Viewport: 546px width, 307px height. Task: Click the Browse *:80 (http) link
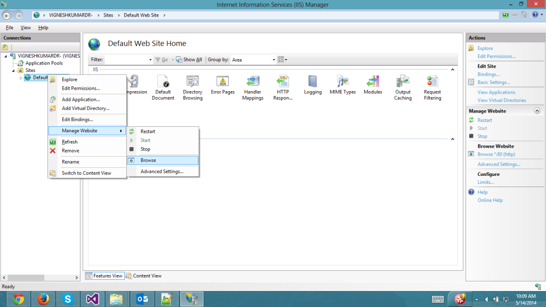pyautogui.click(x=496, y=155)
